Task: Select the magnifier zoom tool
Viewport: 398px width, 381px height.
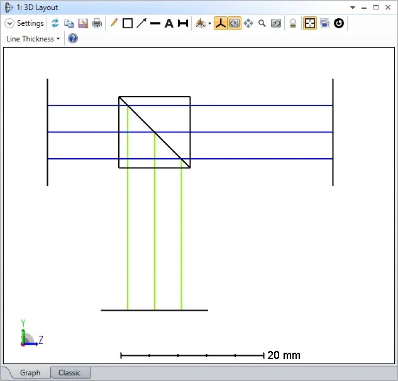Action: (262, 23)
